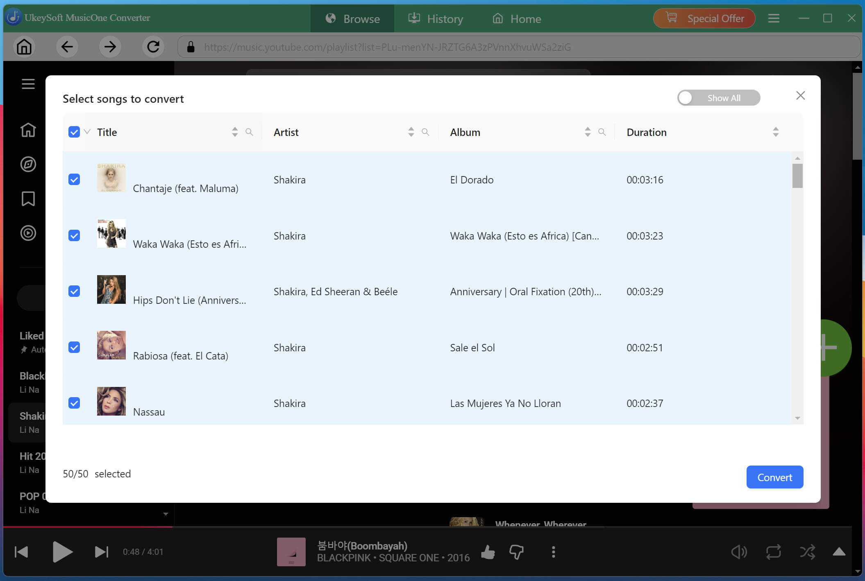
Task: Navigate back with the left arrow
Action: click(67, 47)
